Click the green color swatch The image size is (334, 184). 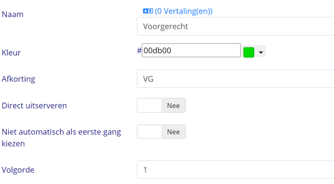(249, 52)
